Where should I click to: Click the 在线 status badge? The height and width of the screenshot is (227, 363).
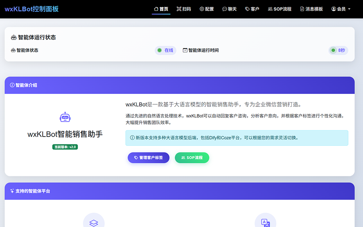(x=165, y=50)
